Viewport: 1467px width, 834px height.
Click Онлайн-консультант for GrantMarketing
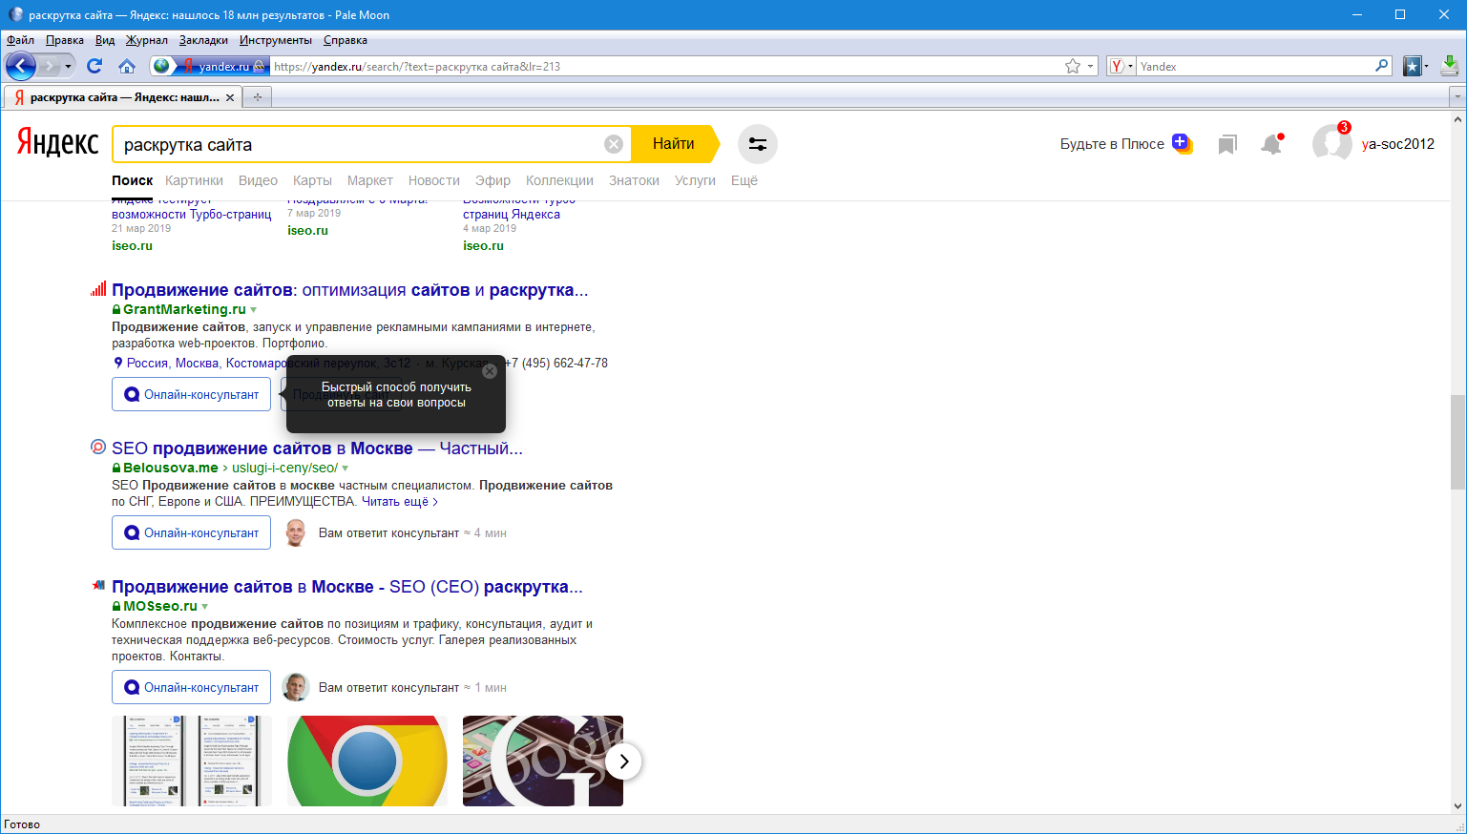tap(191, 394)
